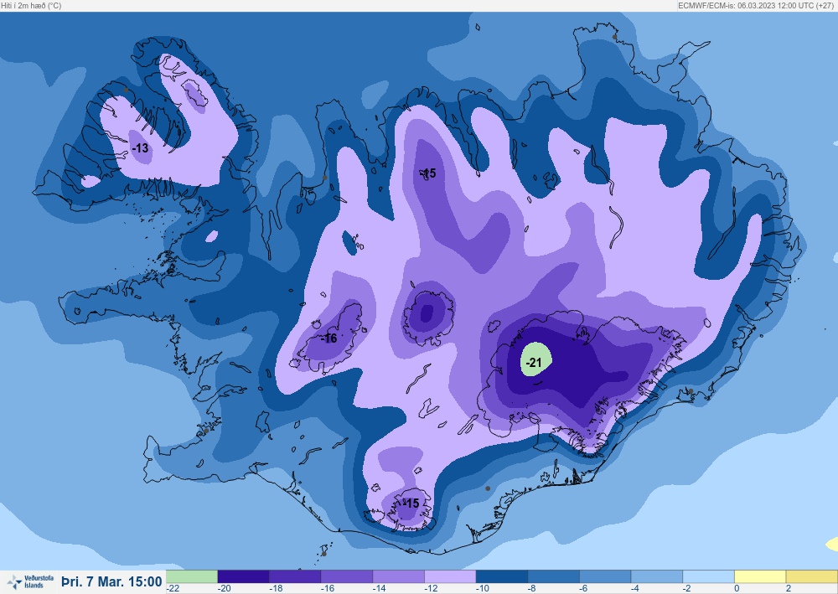Click the legend value 0
Viewport: 838px width, 594px height.
coord(737,588)
